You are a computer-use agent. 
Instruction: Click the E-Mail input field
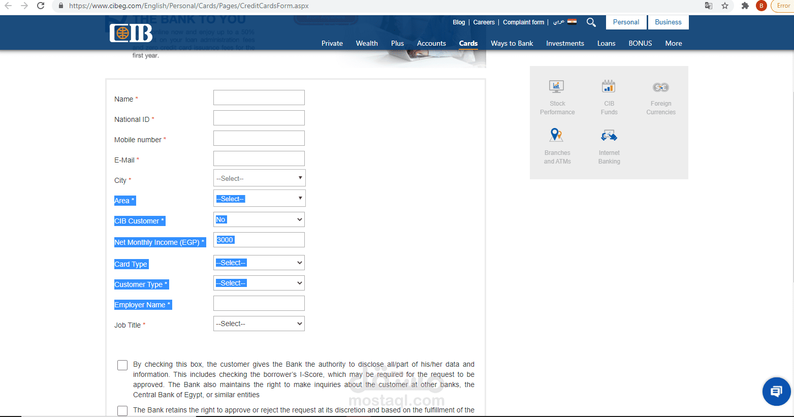pos(259,158)
